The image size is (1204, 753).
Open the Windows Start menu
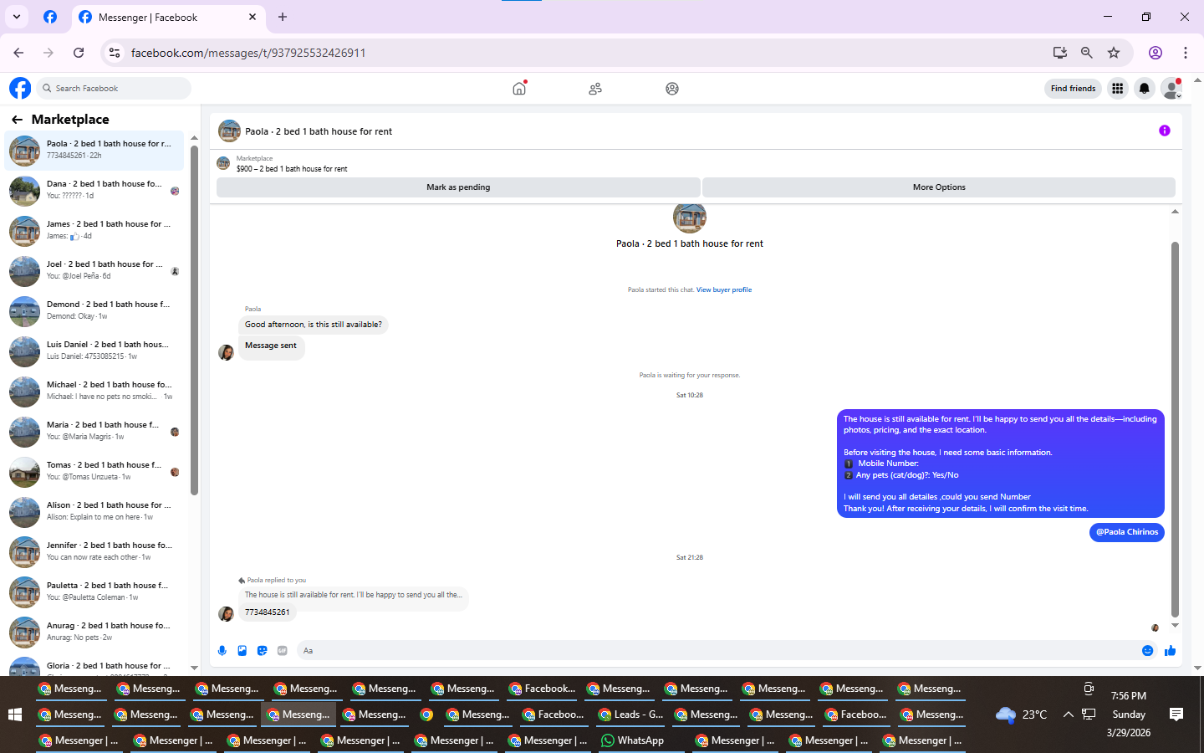pyautogui.click(x=14, y=715)
